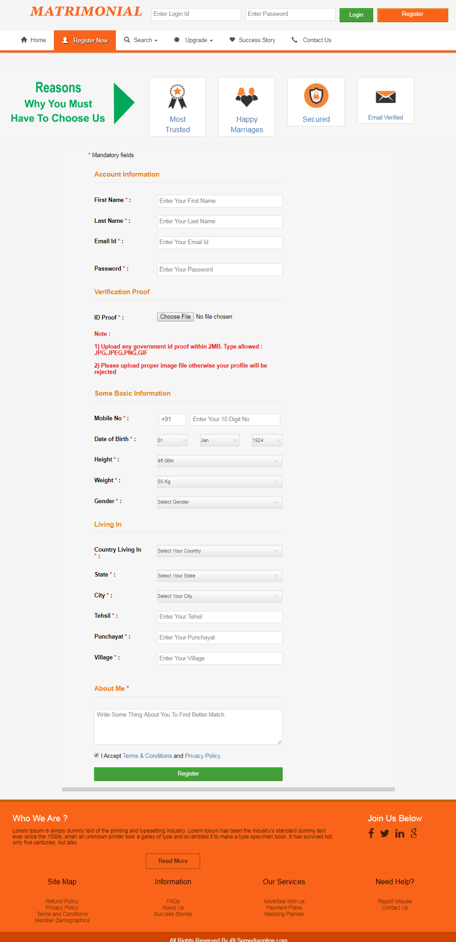Open the birth month dropdown
The image size is (456, 942).
point(220,440)
